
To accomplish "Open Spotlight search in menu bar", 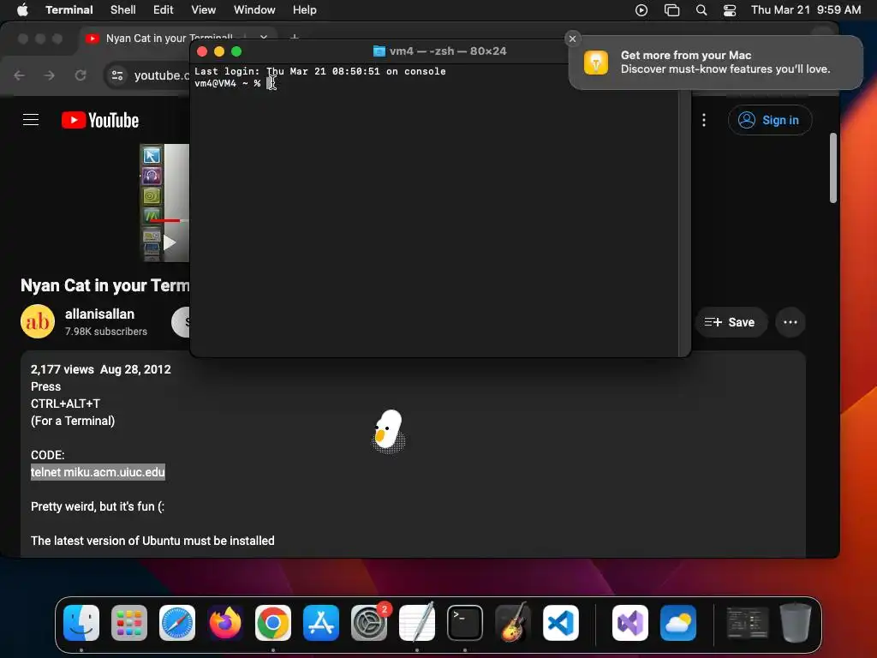I will pos(701,10).
